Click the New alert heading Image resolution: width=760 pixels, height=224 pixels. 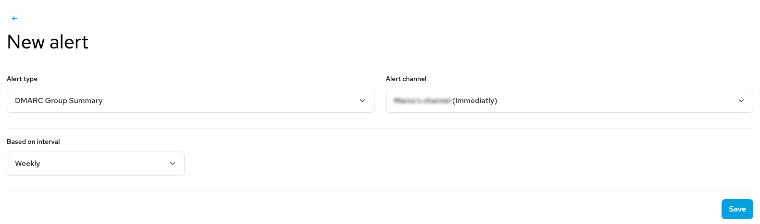click(x=48, y=42)
